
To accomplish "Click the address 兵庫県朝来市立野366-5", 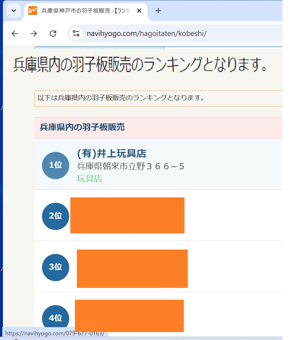I will [x=131, y=166].
